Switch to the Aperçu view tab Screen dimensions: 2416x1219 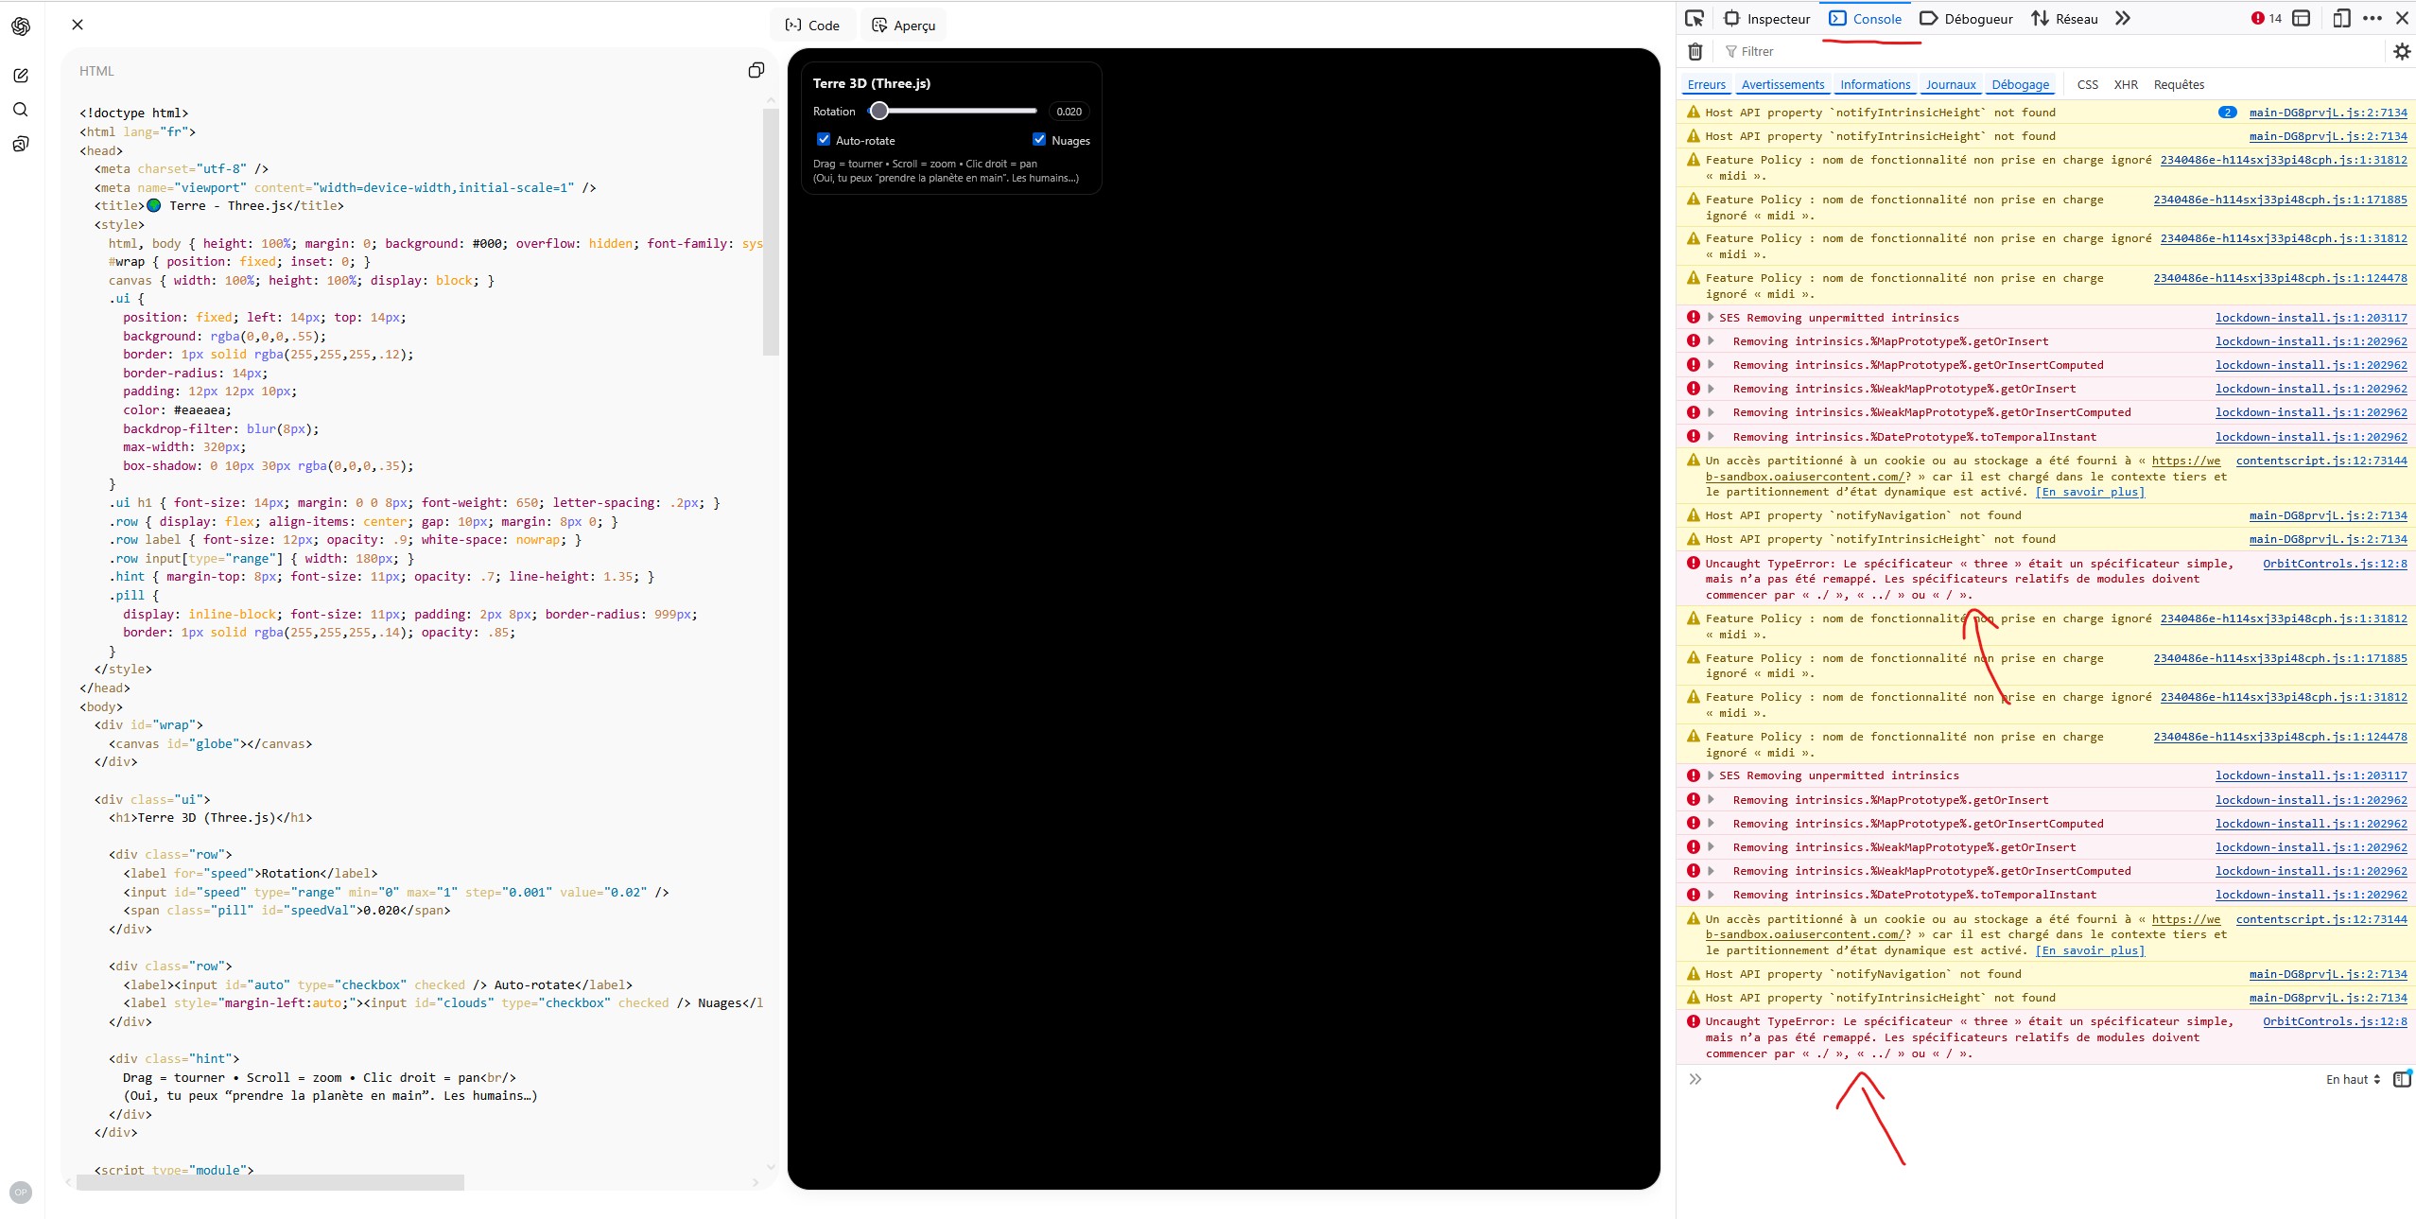[x=903, y=26]
